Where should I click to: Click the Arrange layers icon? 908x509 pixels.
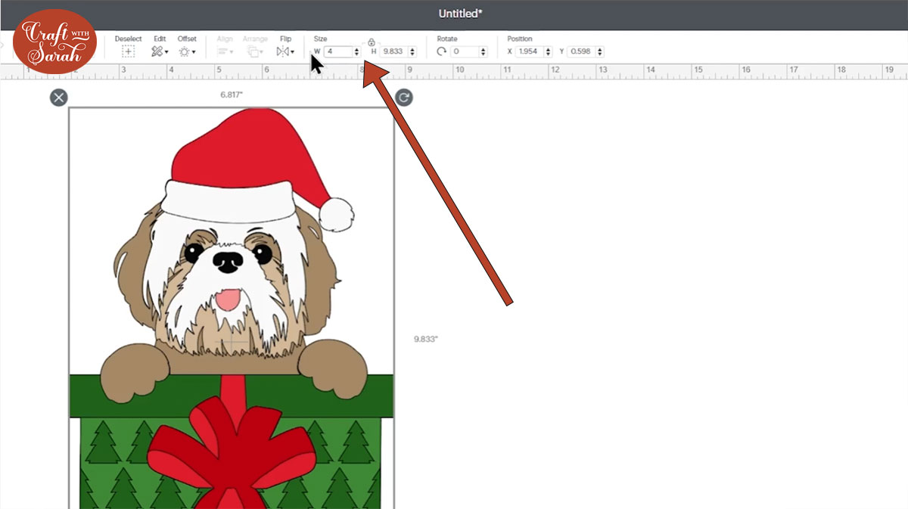pyautogui.click(x=255, y=51)
